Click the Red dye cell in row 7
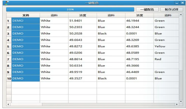 [x=166, y=59]
